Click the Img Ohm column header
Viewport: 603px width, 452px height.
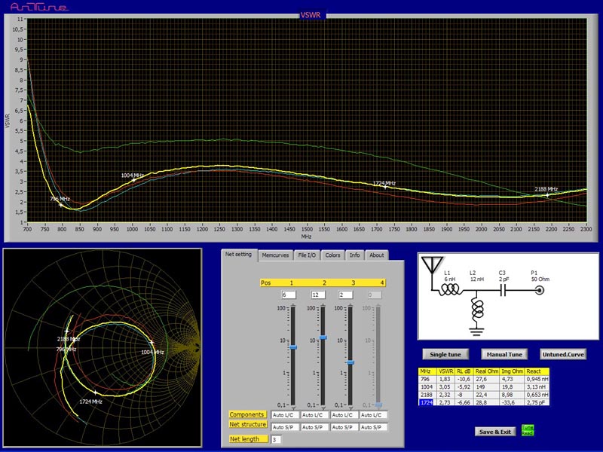point(512,371)
